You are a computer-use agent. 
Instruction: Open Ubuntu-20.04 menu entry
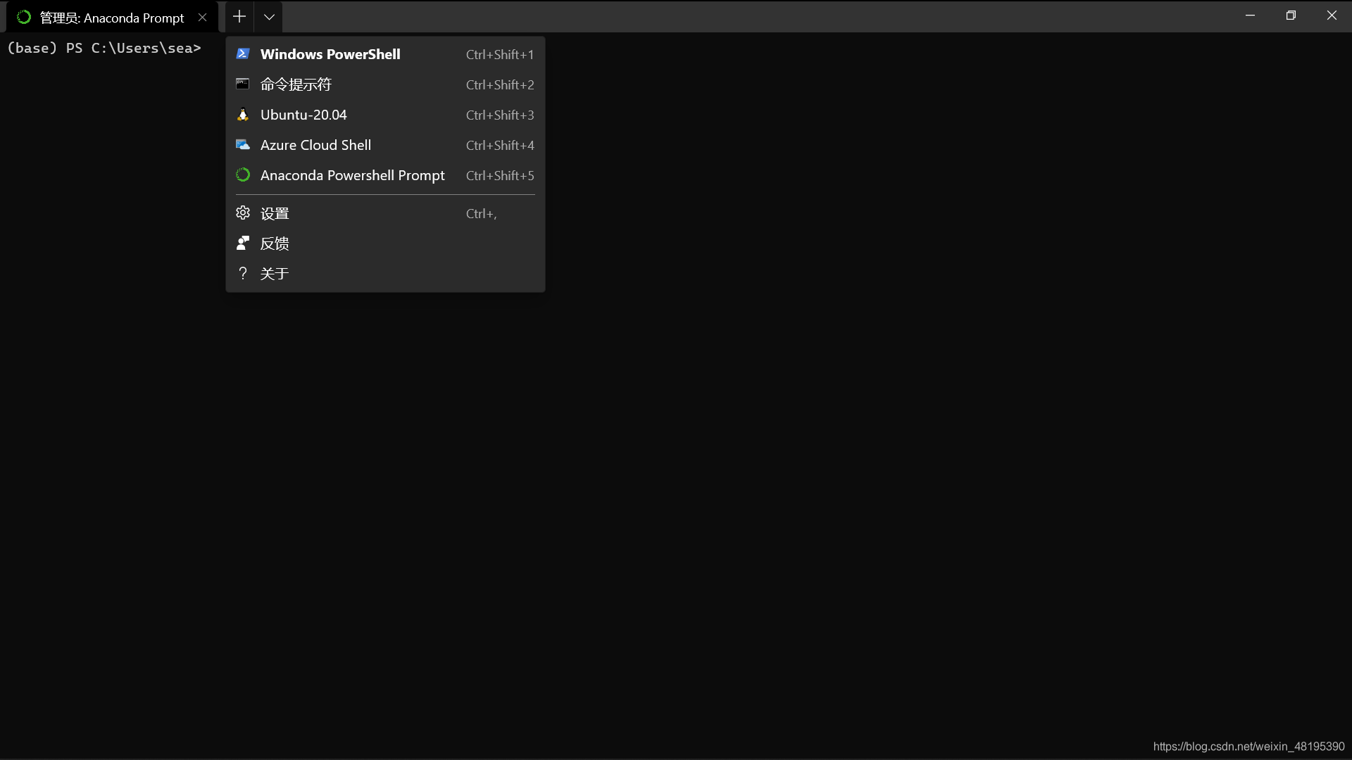tap(303, 115)
